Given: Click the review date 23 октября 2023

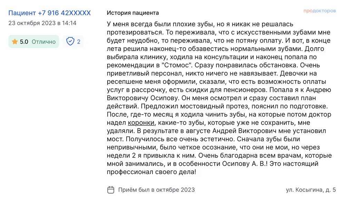Looking at the screenshot, I should point(42,23).
